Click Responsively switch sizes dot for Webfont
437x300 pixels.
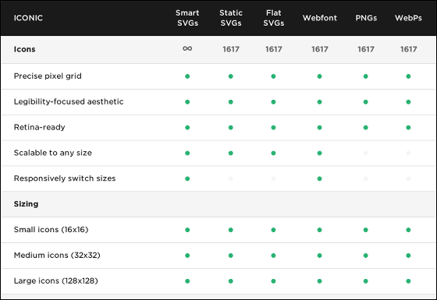(320, 178)
